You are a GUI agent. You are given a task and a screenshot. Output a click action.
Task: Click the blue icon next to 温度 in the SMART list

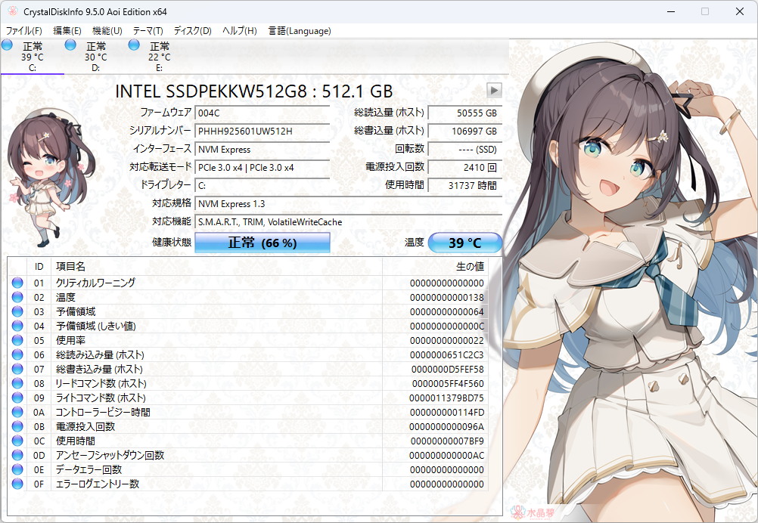[x=17, y=296]
